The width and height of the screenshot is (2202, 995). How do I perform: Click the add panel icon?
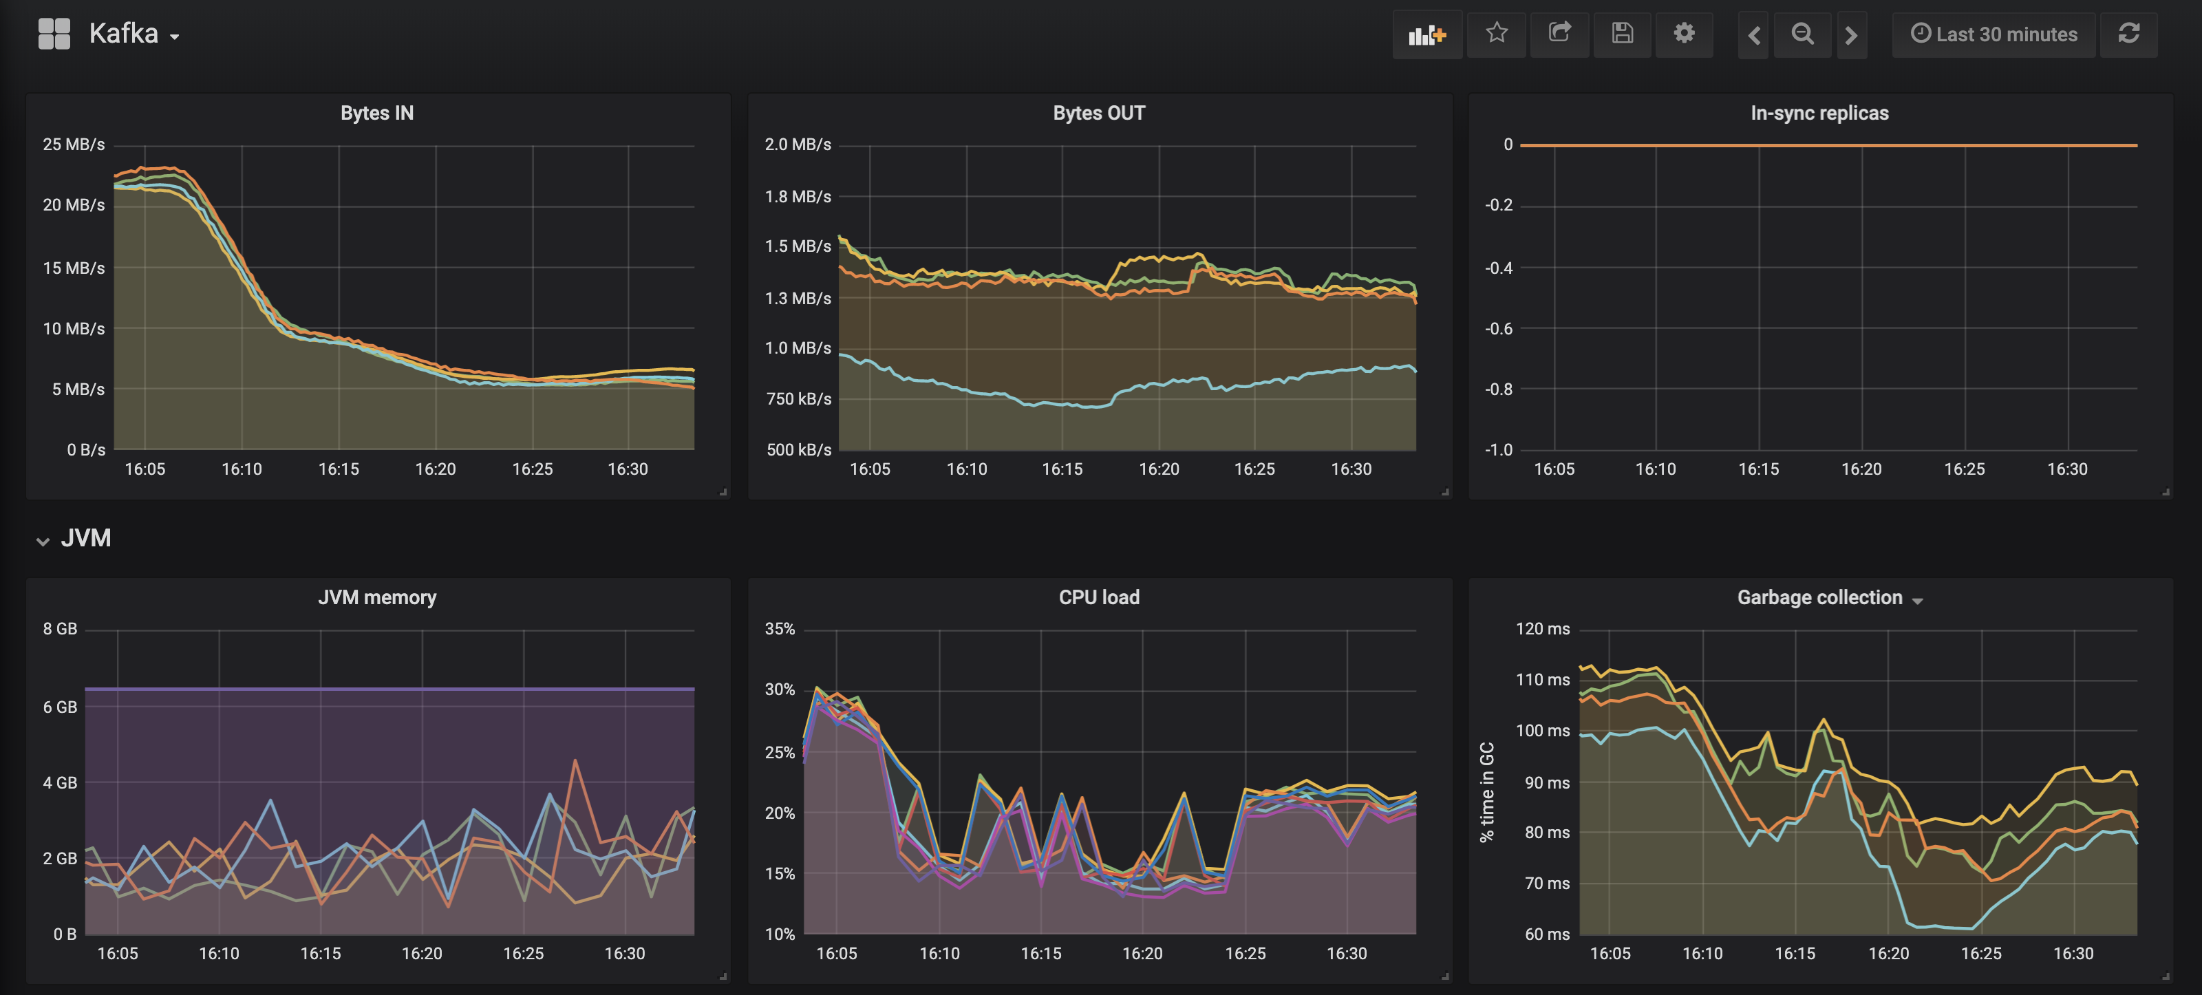(1426, 35)
